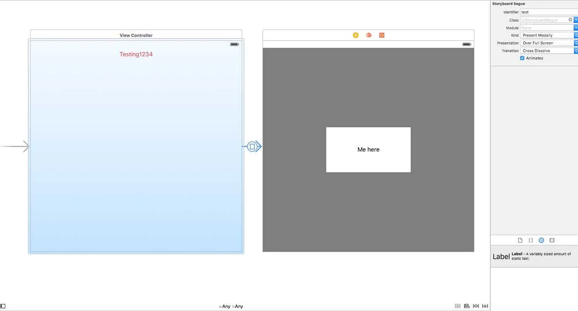
Task: Switch to the Object library tab
Action: [x=542, y=240]
